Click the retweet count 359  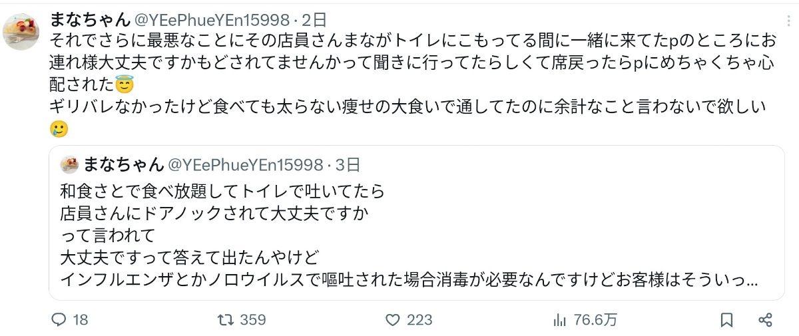253,320
